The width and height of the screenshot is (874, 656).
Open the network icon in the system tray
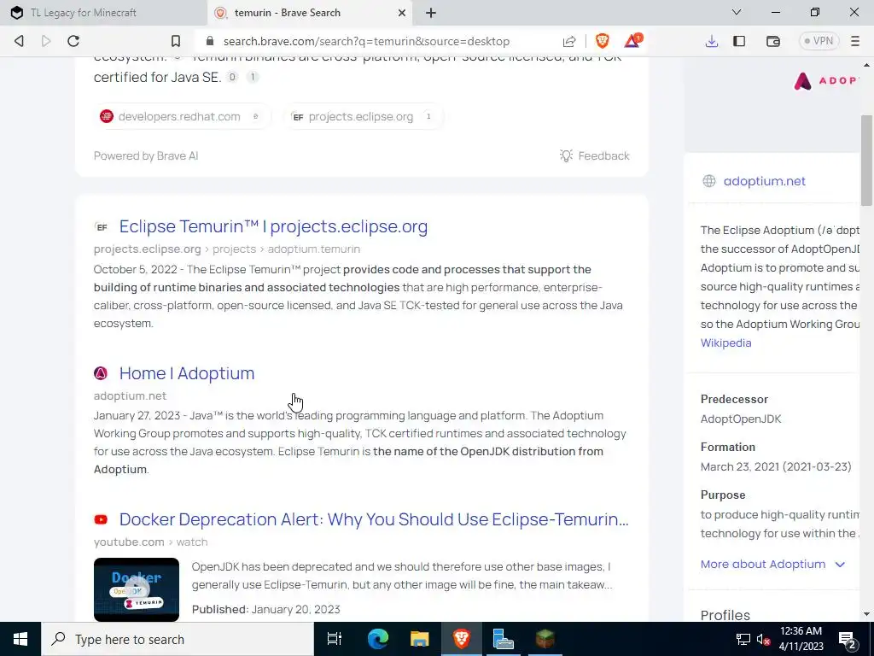(x=743, y=639)
